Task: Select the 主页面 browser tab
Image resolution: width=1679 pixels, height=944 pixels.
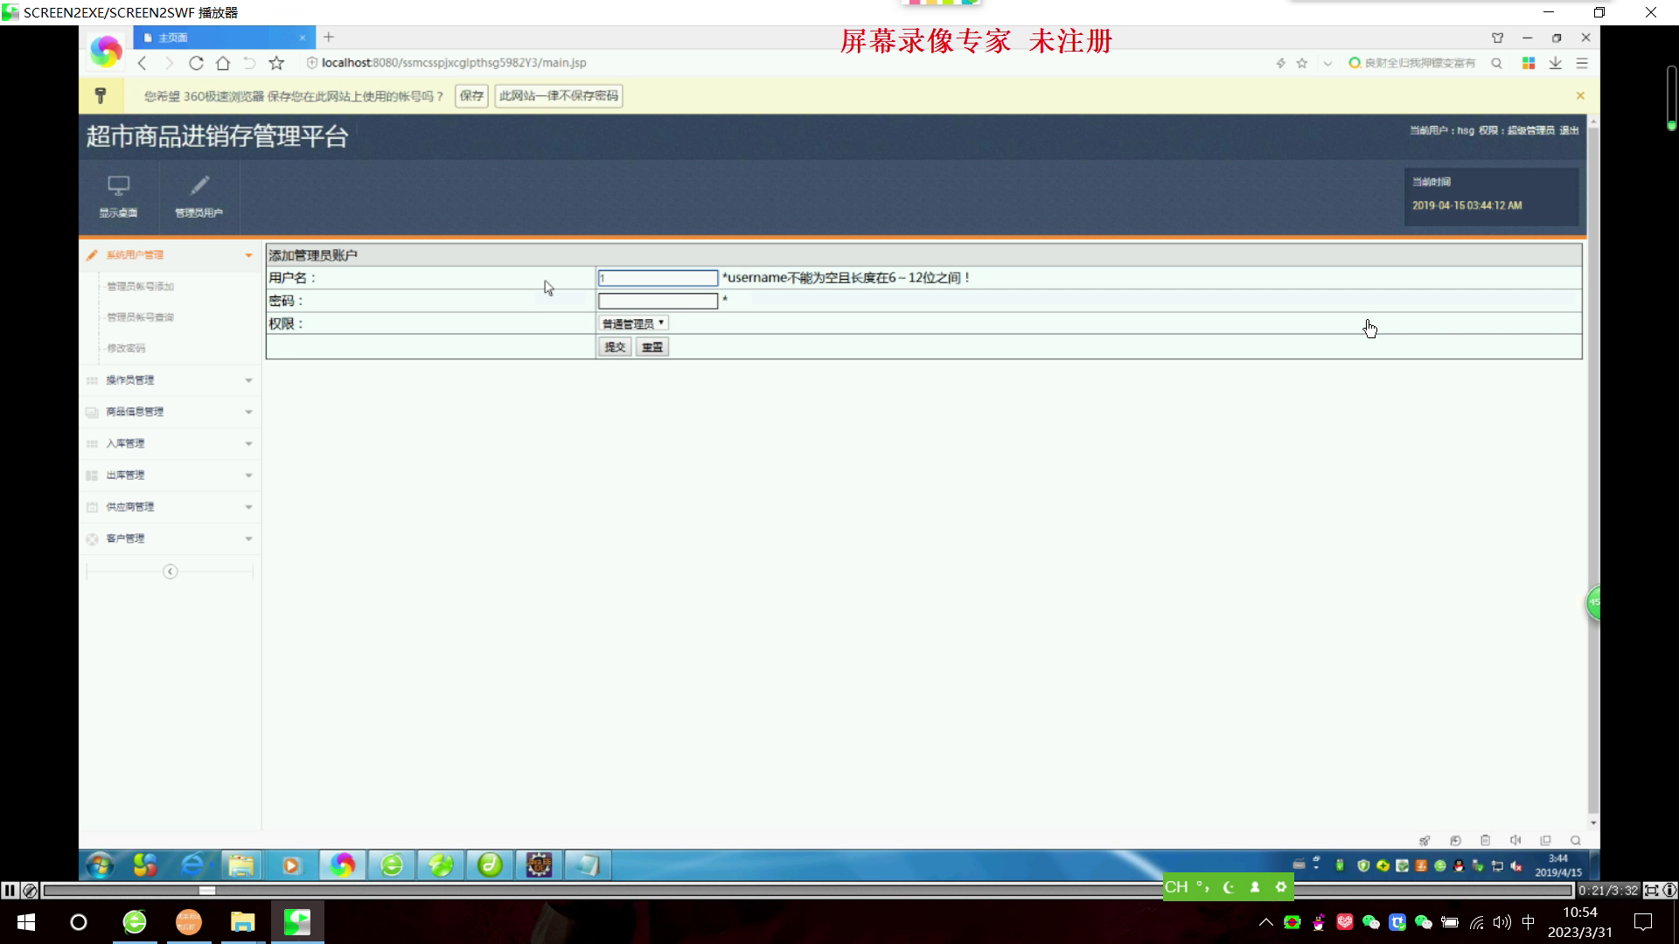Action: point(224,38)
